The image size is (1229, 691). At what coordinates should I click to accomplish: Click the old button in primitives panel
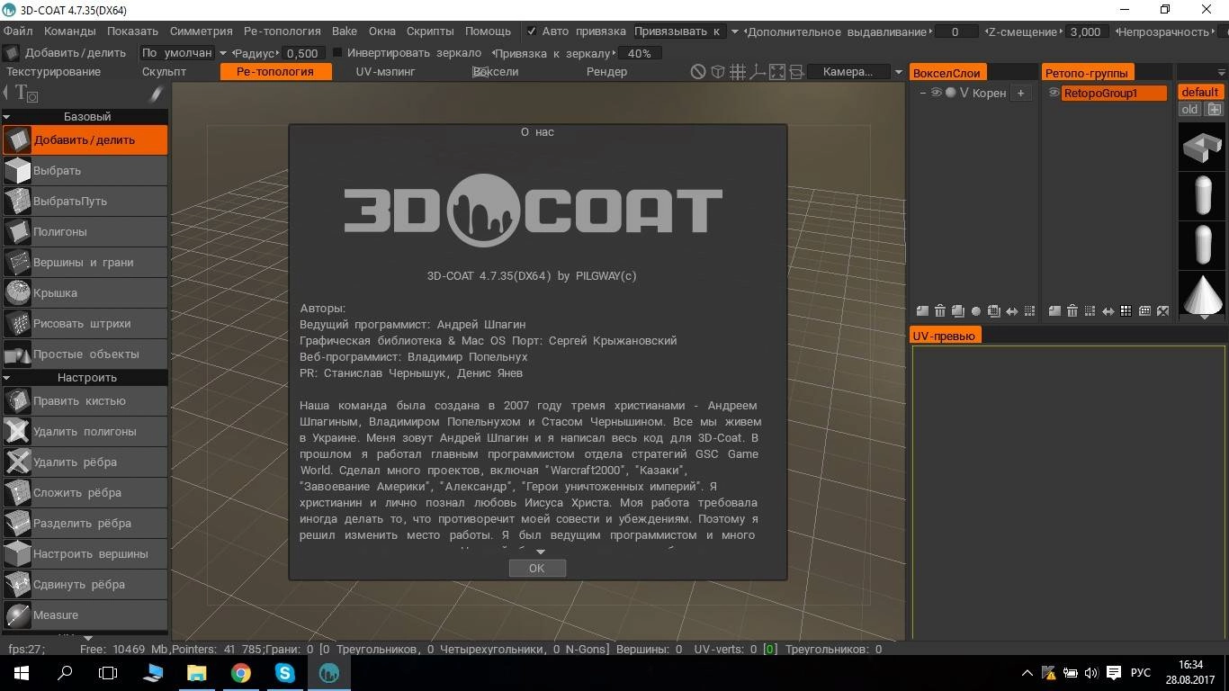pos(1189,109)
